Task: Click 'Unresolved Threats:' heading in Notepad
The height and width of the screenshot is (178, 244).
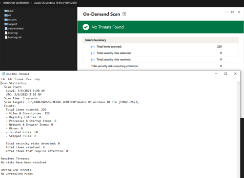Action: [17, 170]
